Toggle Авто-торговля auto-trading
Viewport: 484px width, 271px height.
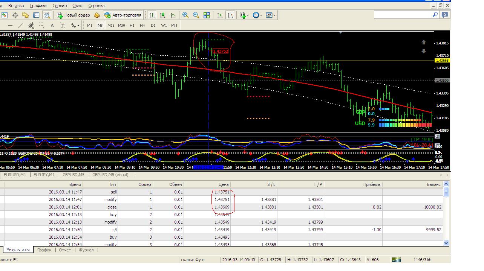click(x=123, y=15)
